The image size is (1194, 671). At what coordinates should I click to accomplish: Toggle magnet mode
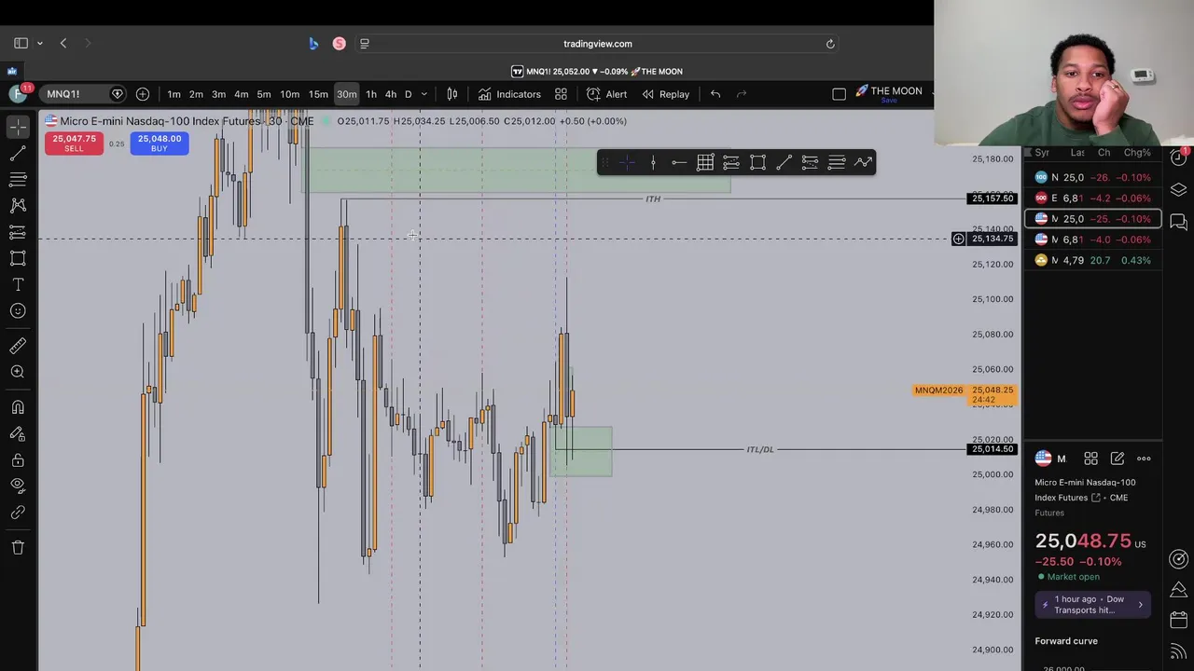18,407
